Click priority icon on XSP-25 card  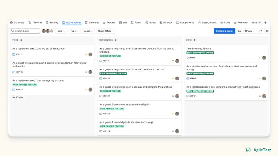click(86, 89)
